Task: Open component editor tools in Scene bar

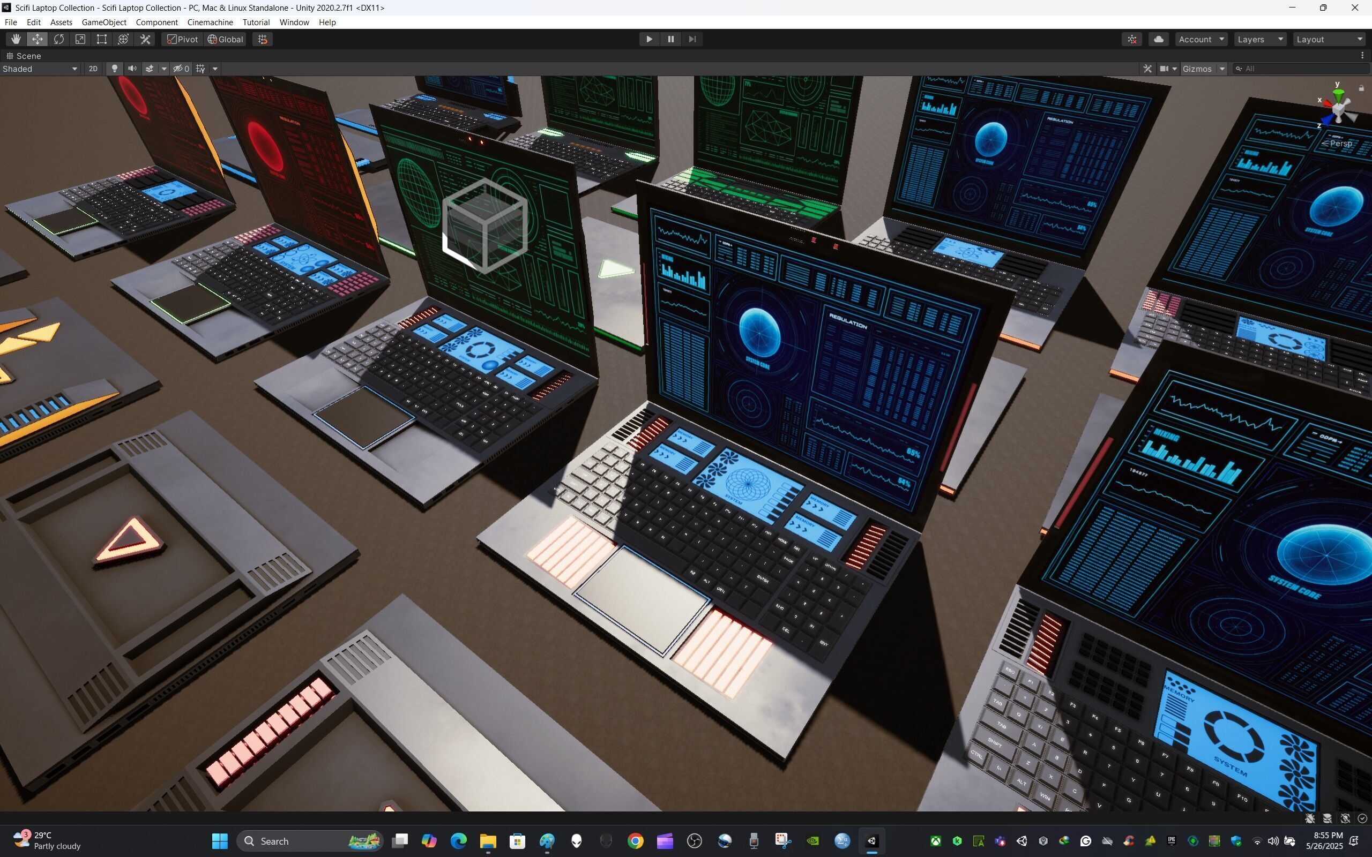Action: click(x=1147, y=69)
